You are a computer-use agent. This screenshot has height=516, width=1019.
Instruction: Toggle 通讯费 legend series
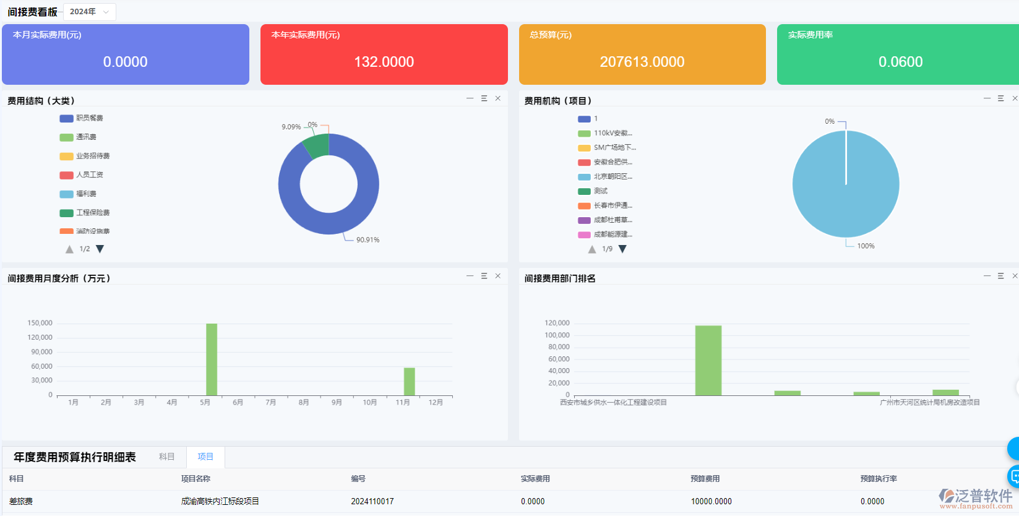79,137
